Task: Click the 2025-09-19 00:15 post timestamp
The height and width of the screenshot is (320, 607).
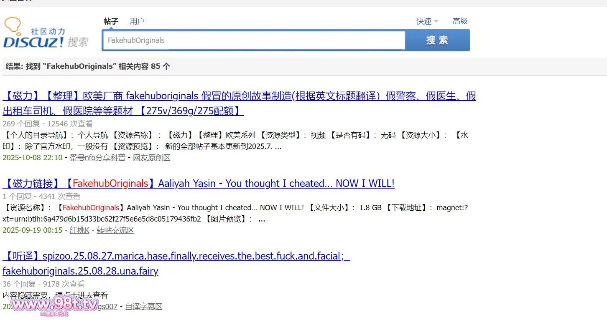Action: (32, 230)
